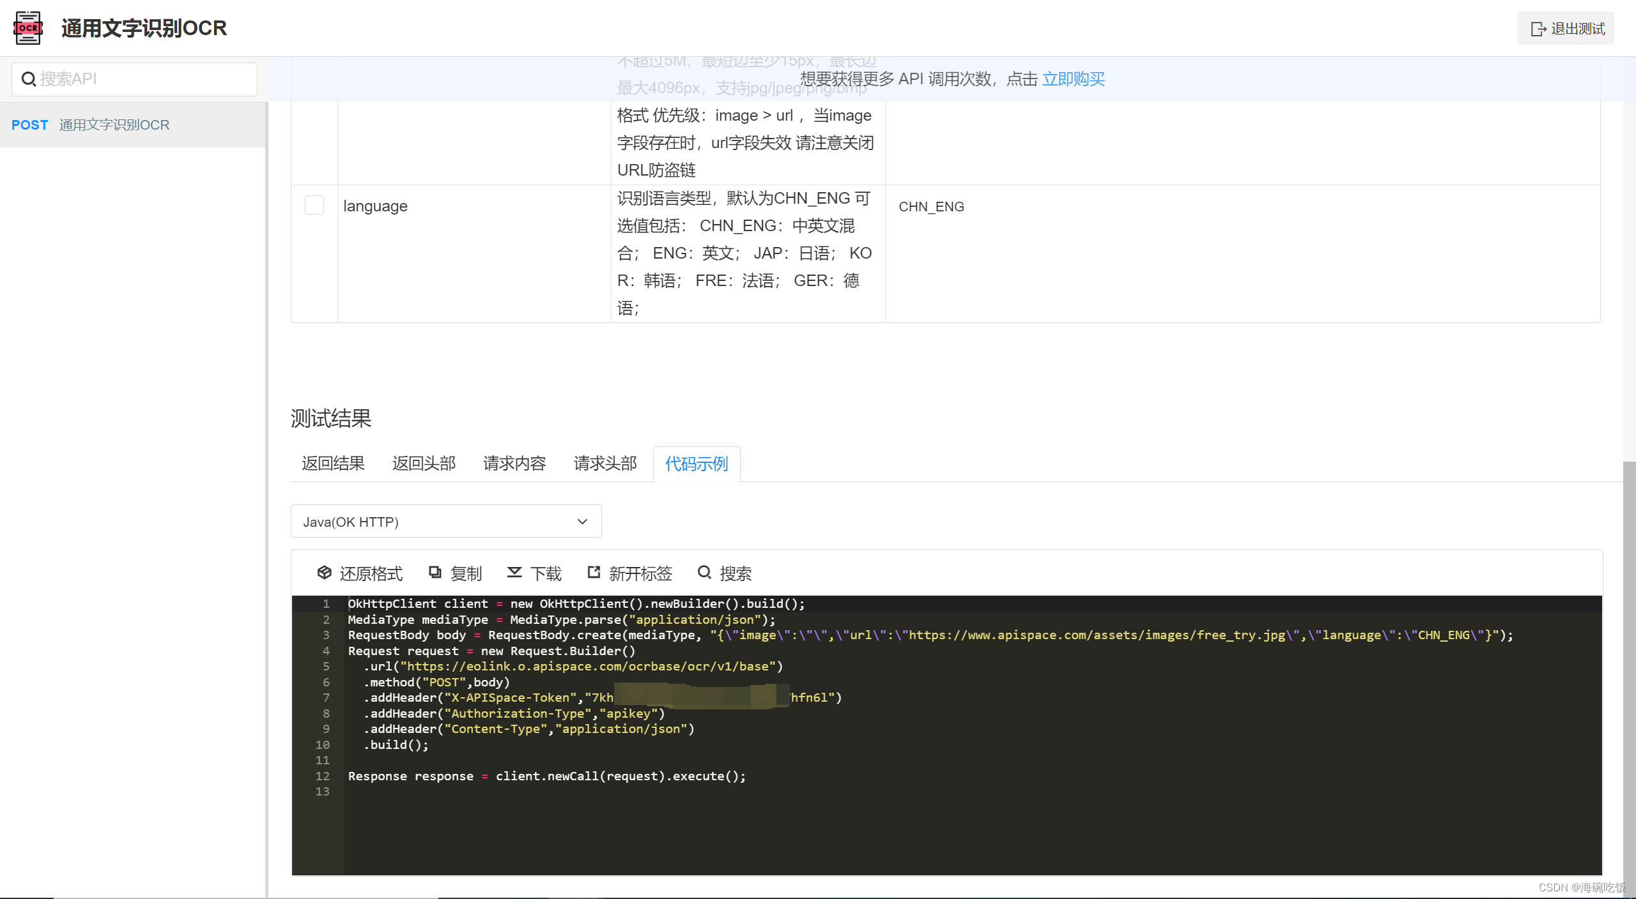Click the 复制 copy icon
The width and height of the screenshot is (1636, 899).
(x=435, y=573)
